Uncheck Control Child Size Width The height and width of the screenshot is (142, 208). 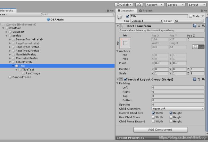[x=154, y=113]
